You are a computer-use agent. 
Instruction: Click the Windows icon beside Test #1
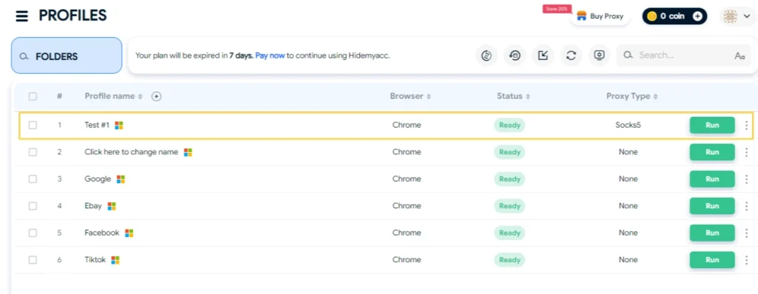[119, 126]
